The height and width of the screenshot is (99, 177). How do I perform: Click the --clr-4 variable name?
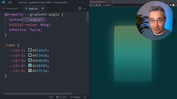(16, 66)
